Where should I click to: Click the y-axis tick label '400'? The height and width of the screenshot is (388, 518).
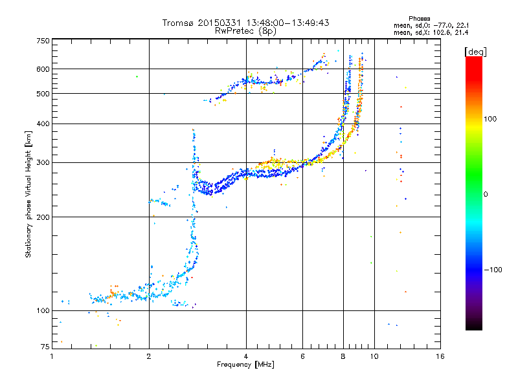(43, 124)
